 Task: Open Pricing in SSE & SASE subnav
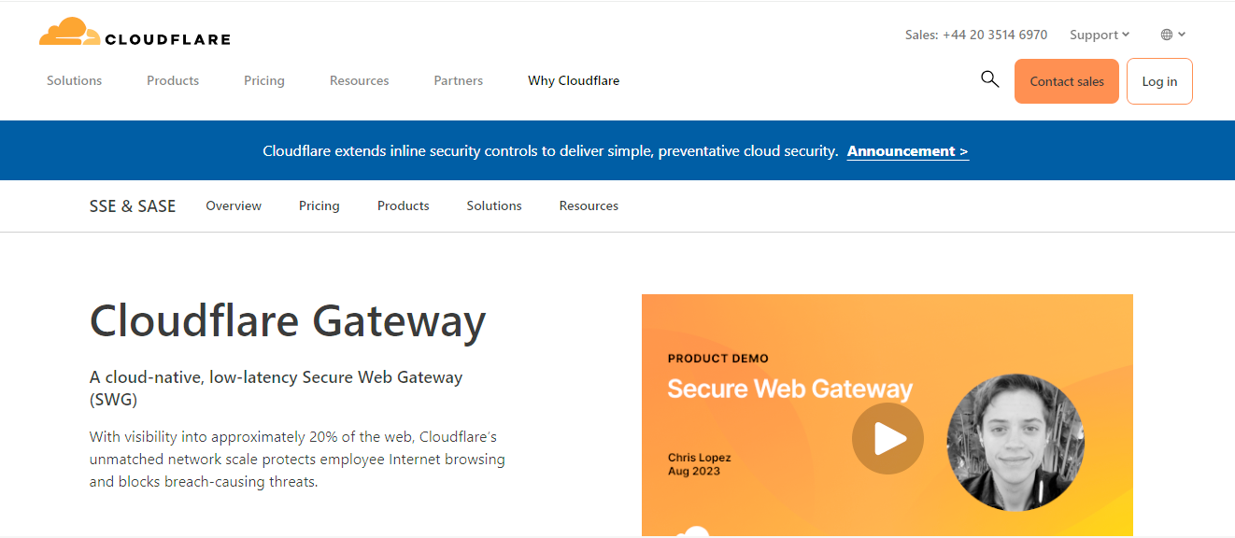(319, 205)
